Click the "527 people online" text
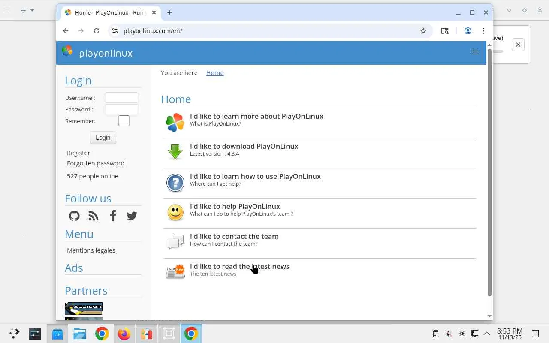The height and width of the screenshot is (343, 549). coord(93,176)
